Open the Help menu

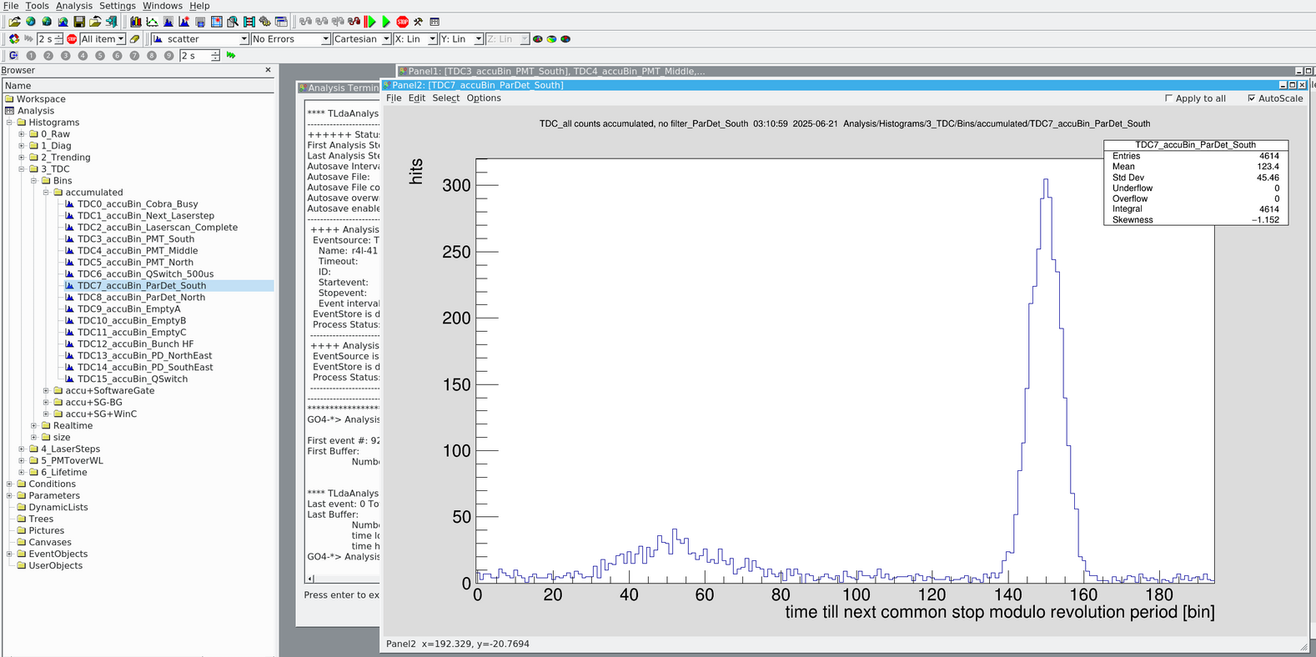199,6
